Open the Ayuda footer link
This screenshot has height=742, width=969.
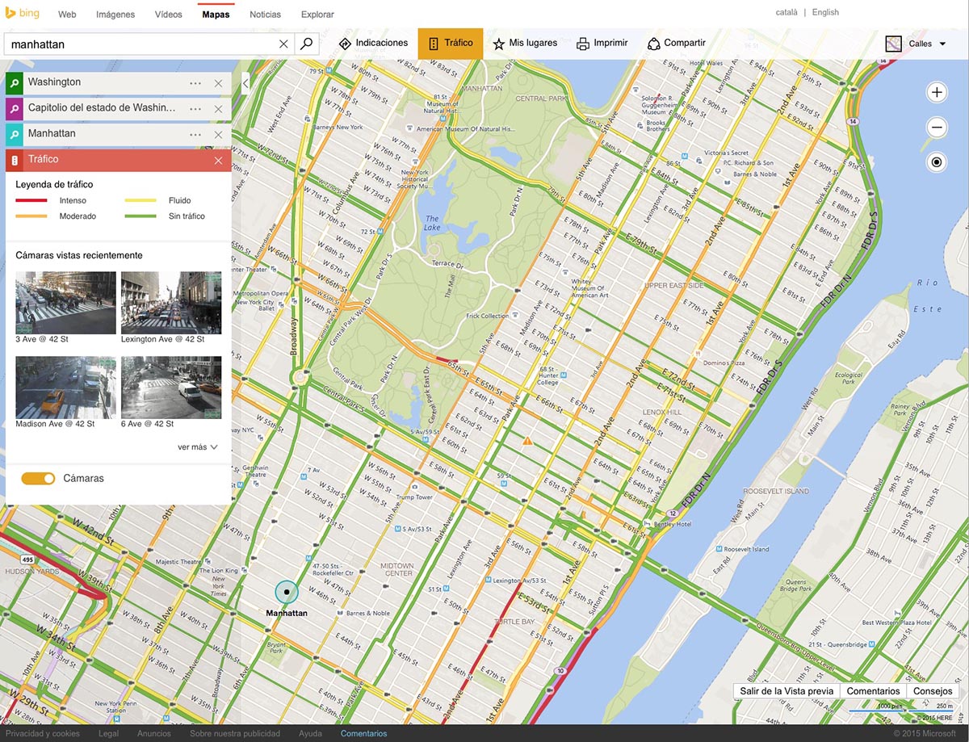coord(310,733)
